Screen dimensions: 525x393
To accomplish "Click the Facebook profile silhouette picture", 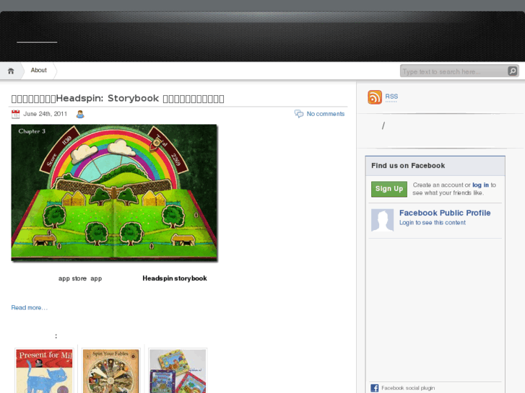I will click(x=382, y=220).
